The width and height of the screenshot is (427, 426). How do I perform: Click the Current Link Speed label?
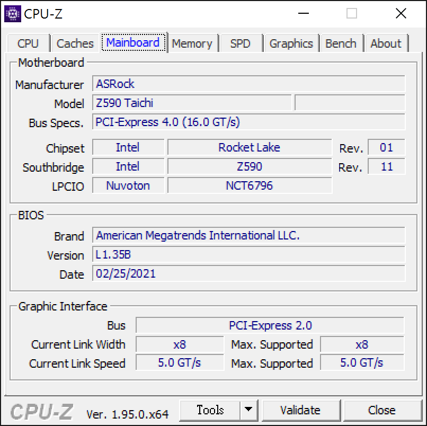click(77, 363)
